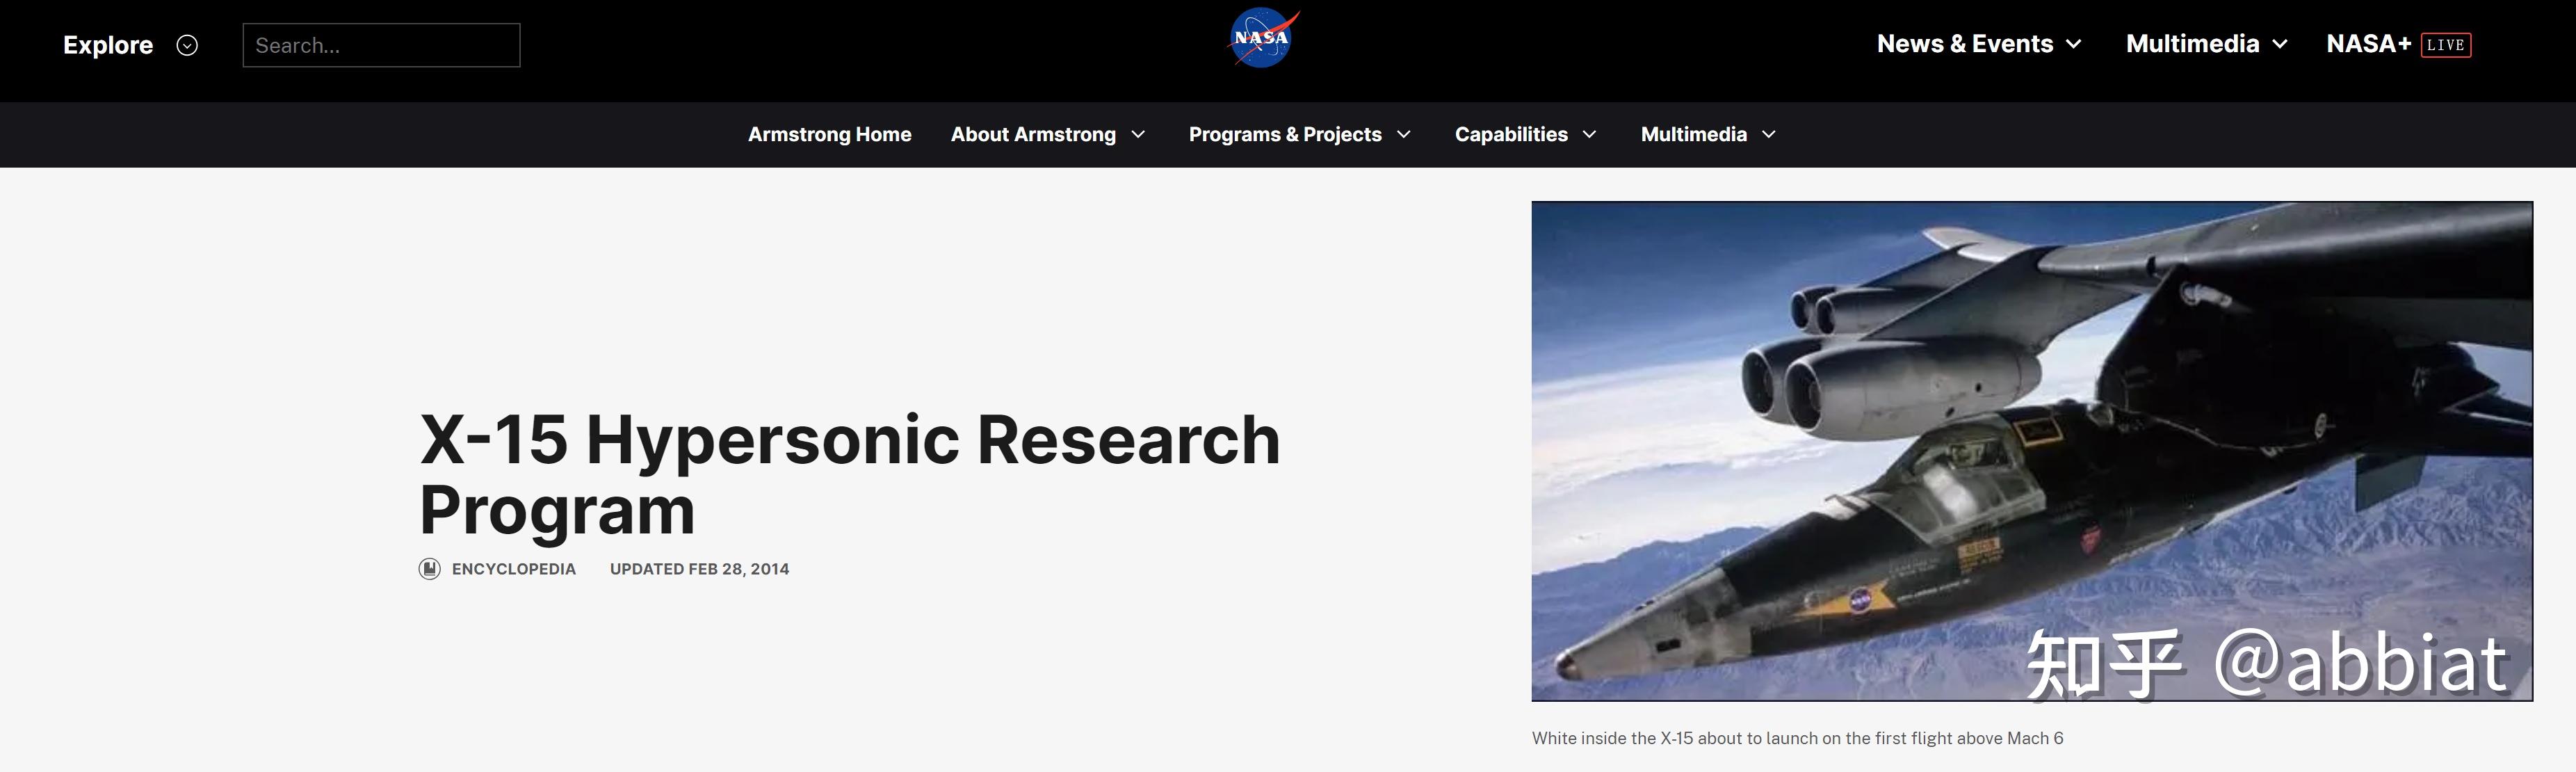Open the Multimedia section in Armstrong navbar
This screenshot has width=2576, height=772.
pos(1695,133)
